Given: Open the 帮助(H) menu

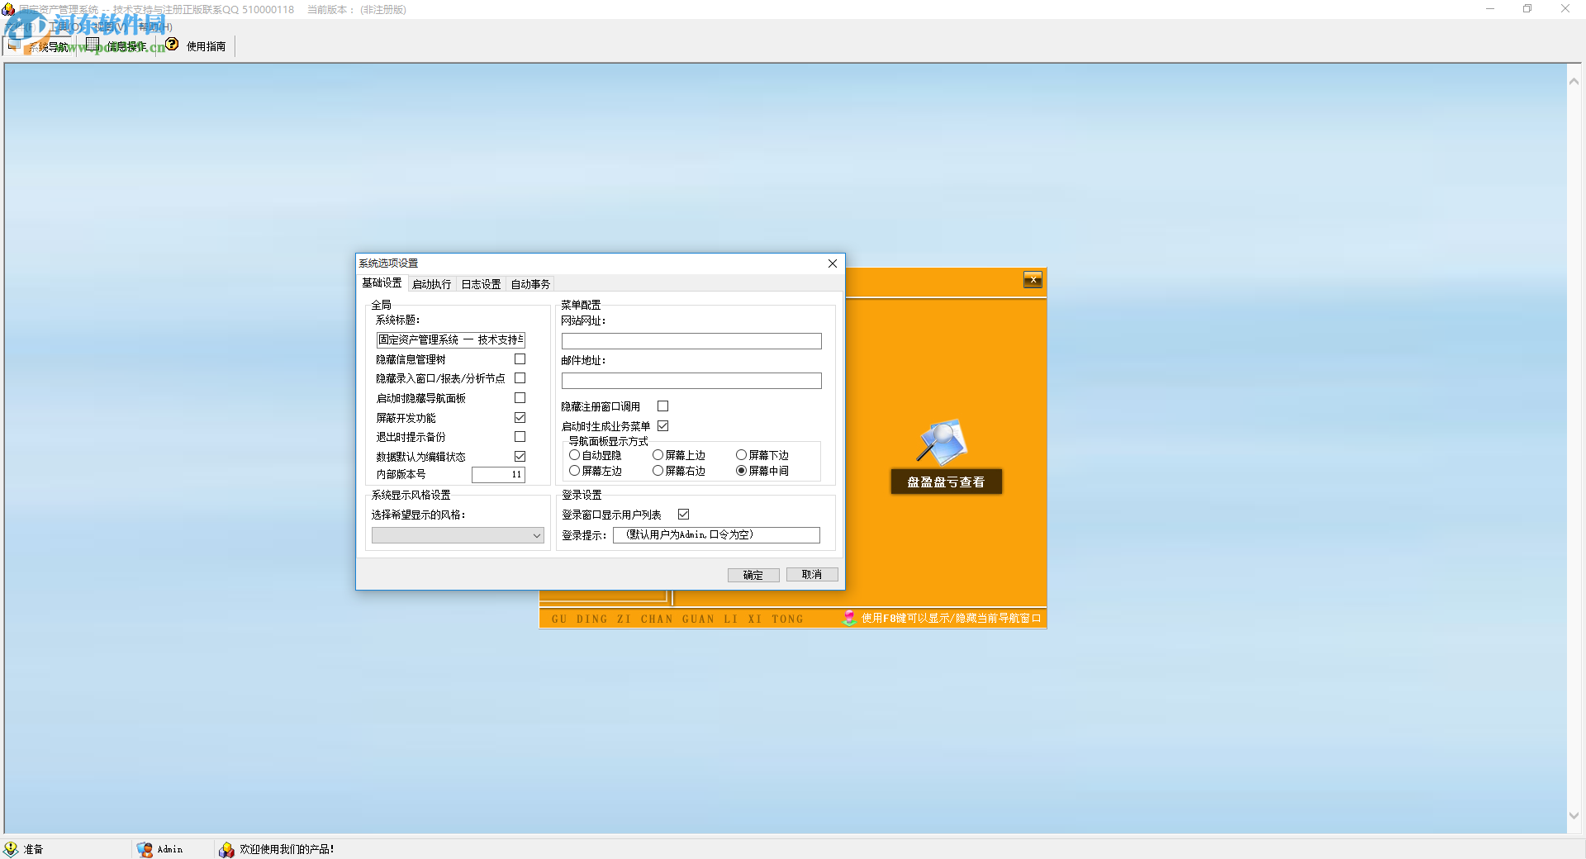Looking at the screenshot, I should point(155,27).
